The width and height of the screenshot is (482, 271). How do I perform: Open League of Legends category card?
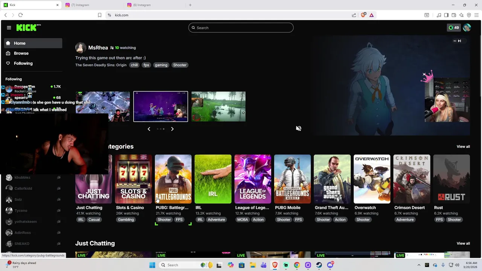click(253, 179)
